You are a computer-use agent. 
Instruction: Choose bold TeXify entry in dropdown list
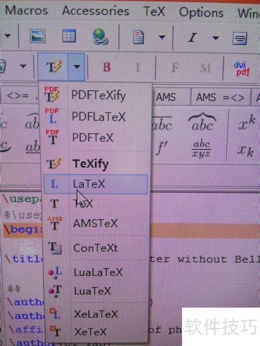(95, 163)
